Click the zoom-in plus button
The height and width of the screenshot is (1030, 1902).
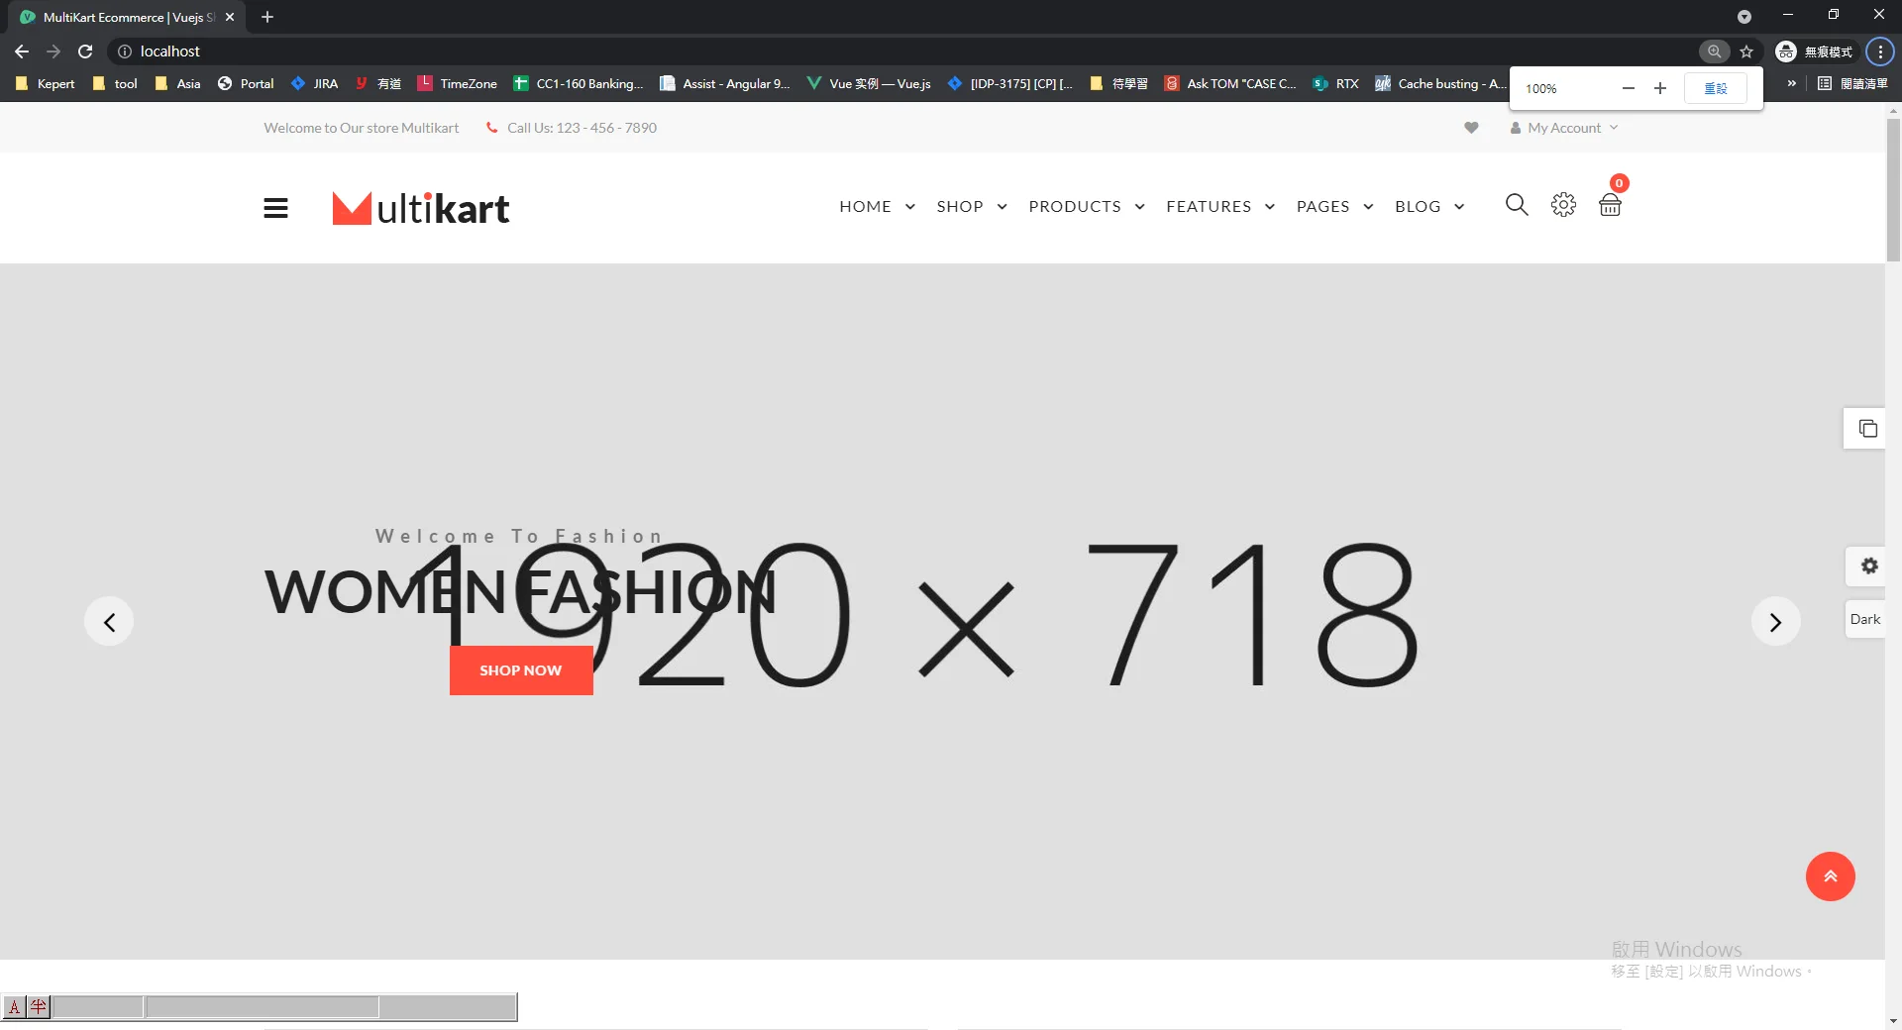coord(1660,88)
